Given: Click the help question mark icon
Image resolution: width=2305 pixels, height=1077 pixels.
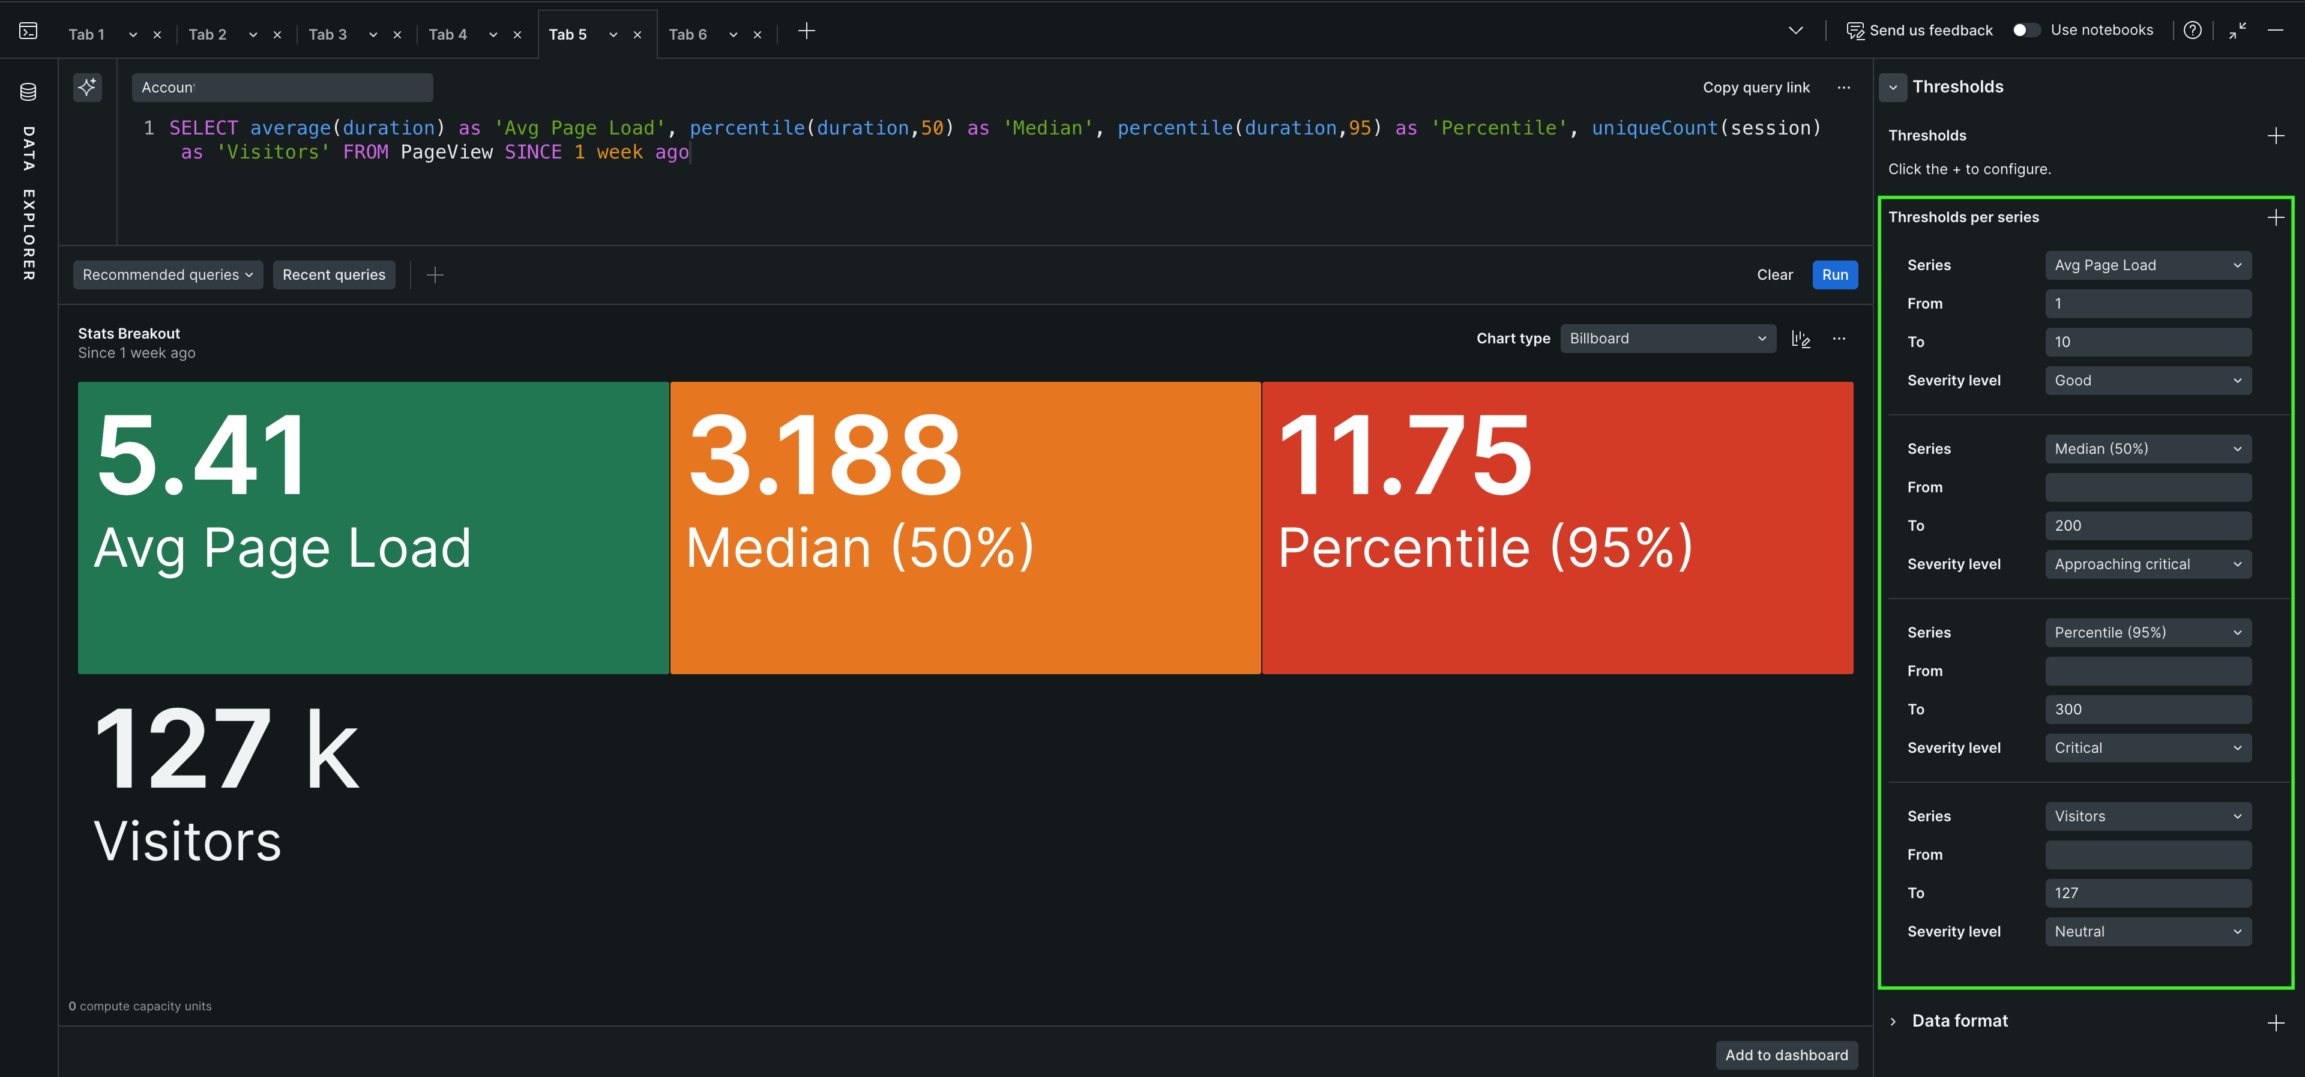Looking at the screenshot, I should 2192,31.
